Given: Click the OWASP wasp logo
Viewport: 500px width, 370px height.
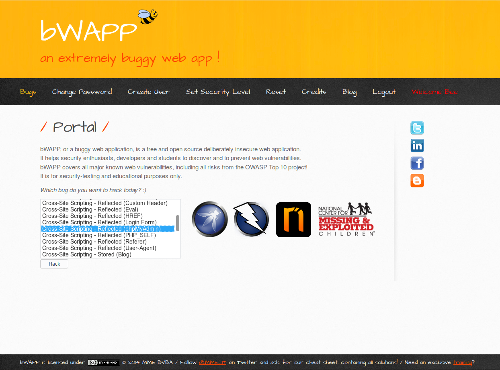Looking at the screenshot, I should pos(210,220).
